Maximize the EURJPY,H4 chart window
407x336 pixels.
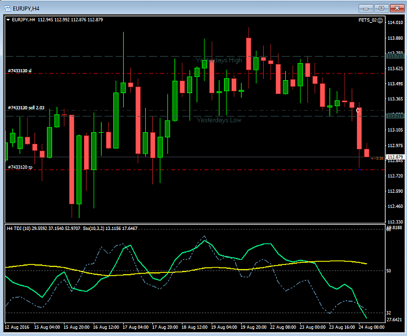(x=382, y=8)
